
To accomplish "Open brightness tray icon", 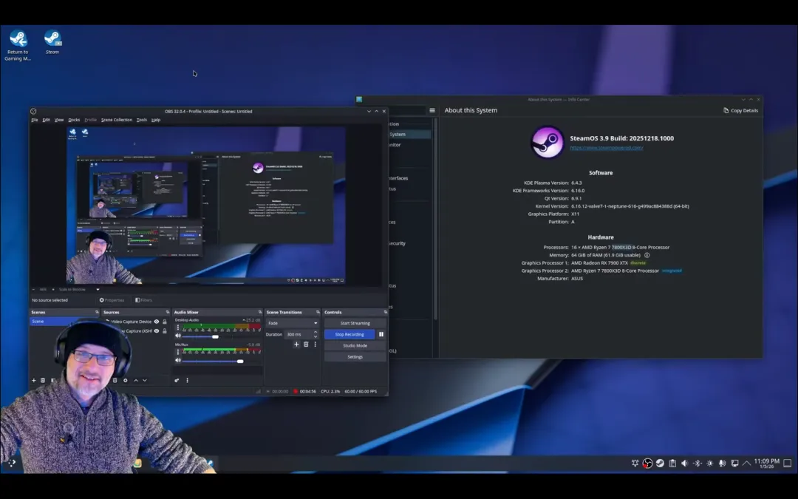I will point(710,463).
